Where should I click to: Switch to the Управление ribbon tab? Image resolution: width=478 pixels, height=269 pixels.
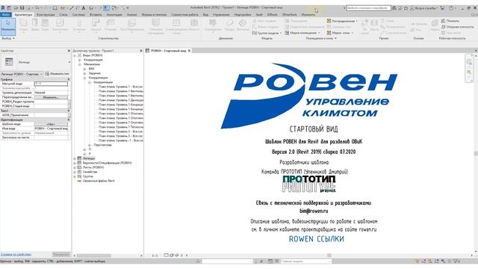tap(221, 14)
